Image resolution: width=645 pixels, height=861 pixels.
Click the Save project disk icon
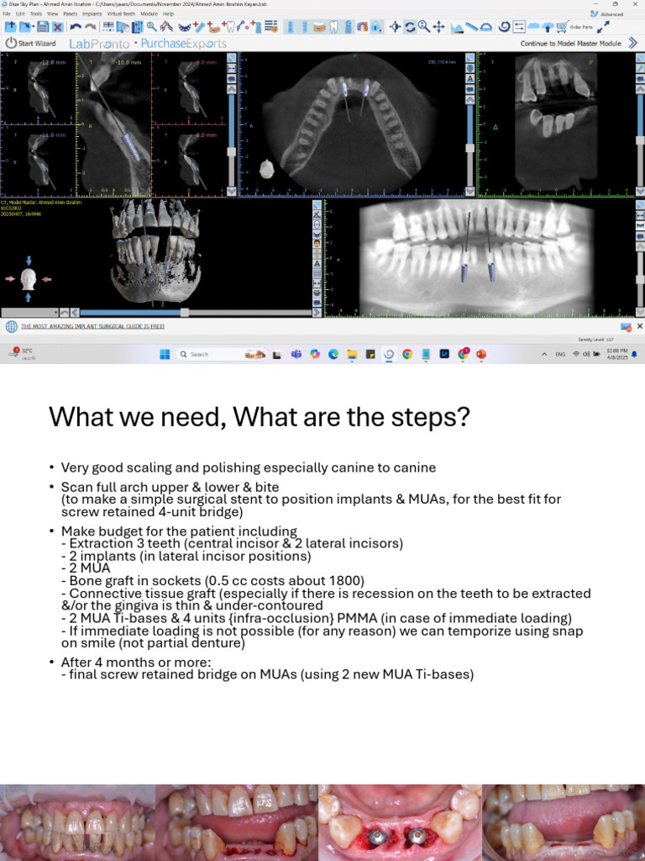coord(43,27)
